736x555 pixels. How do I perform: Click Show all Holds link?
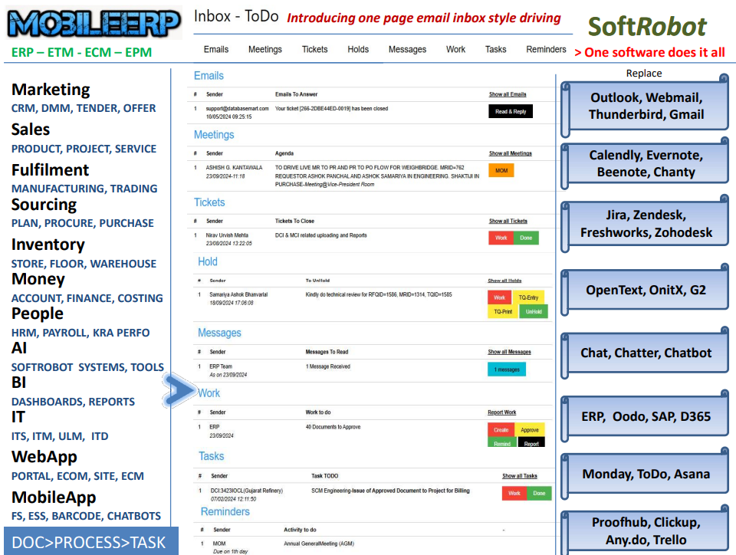coord(504,281)
